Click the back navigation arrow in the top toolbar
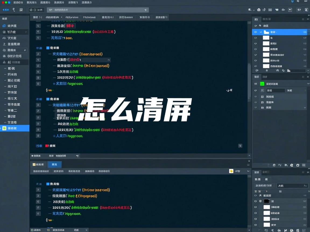 (x=4, y=10)
